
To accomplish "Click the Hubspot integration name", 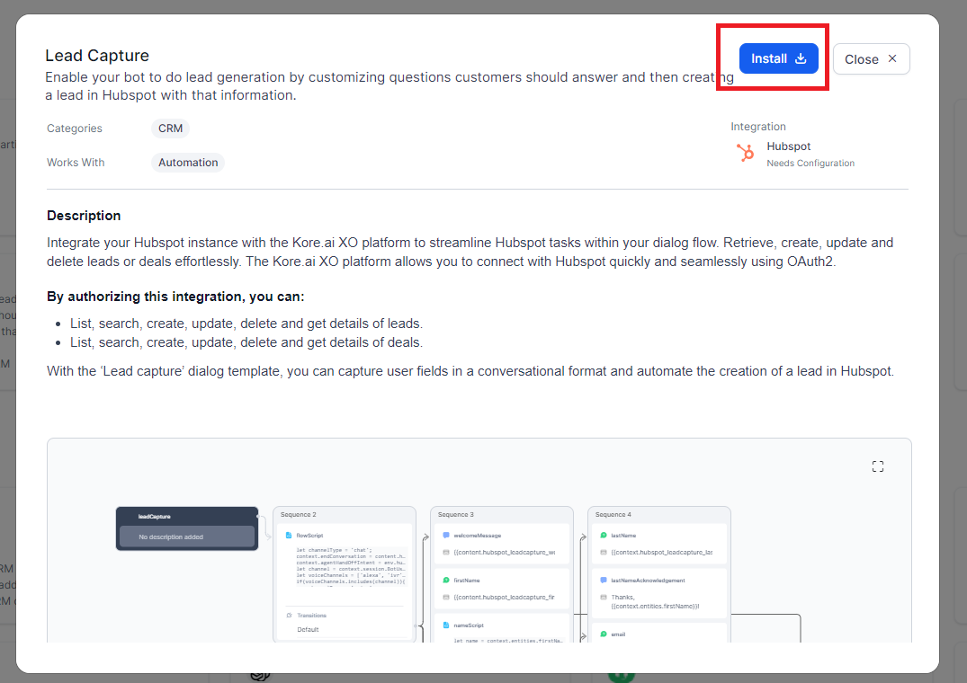I will pos(788,146).
